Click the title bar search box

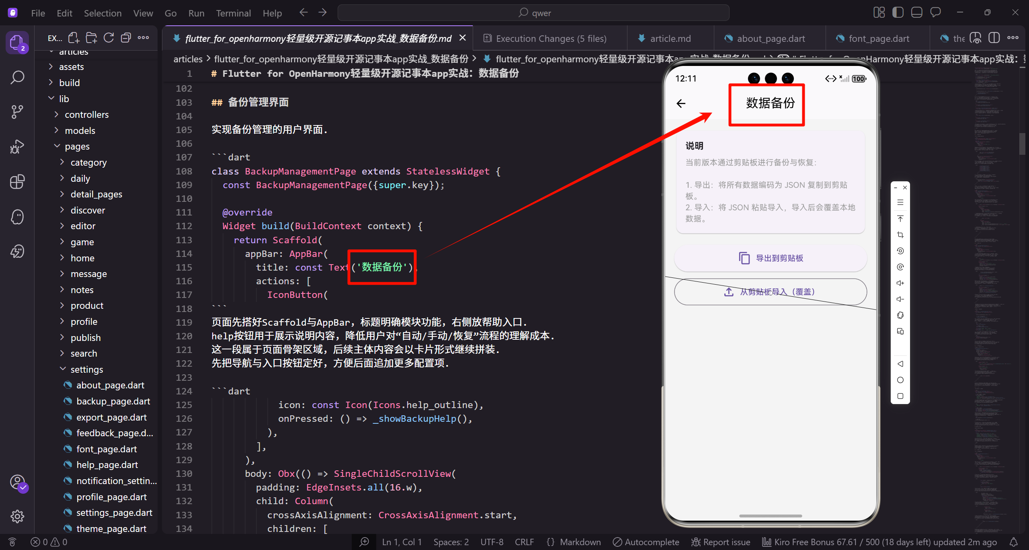533,13
